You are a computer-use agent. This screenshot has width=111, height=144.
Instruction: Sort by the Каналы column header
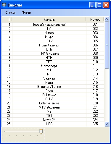click(x=49, y=20)
